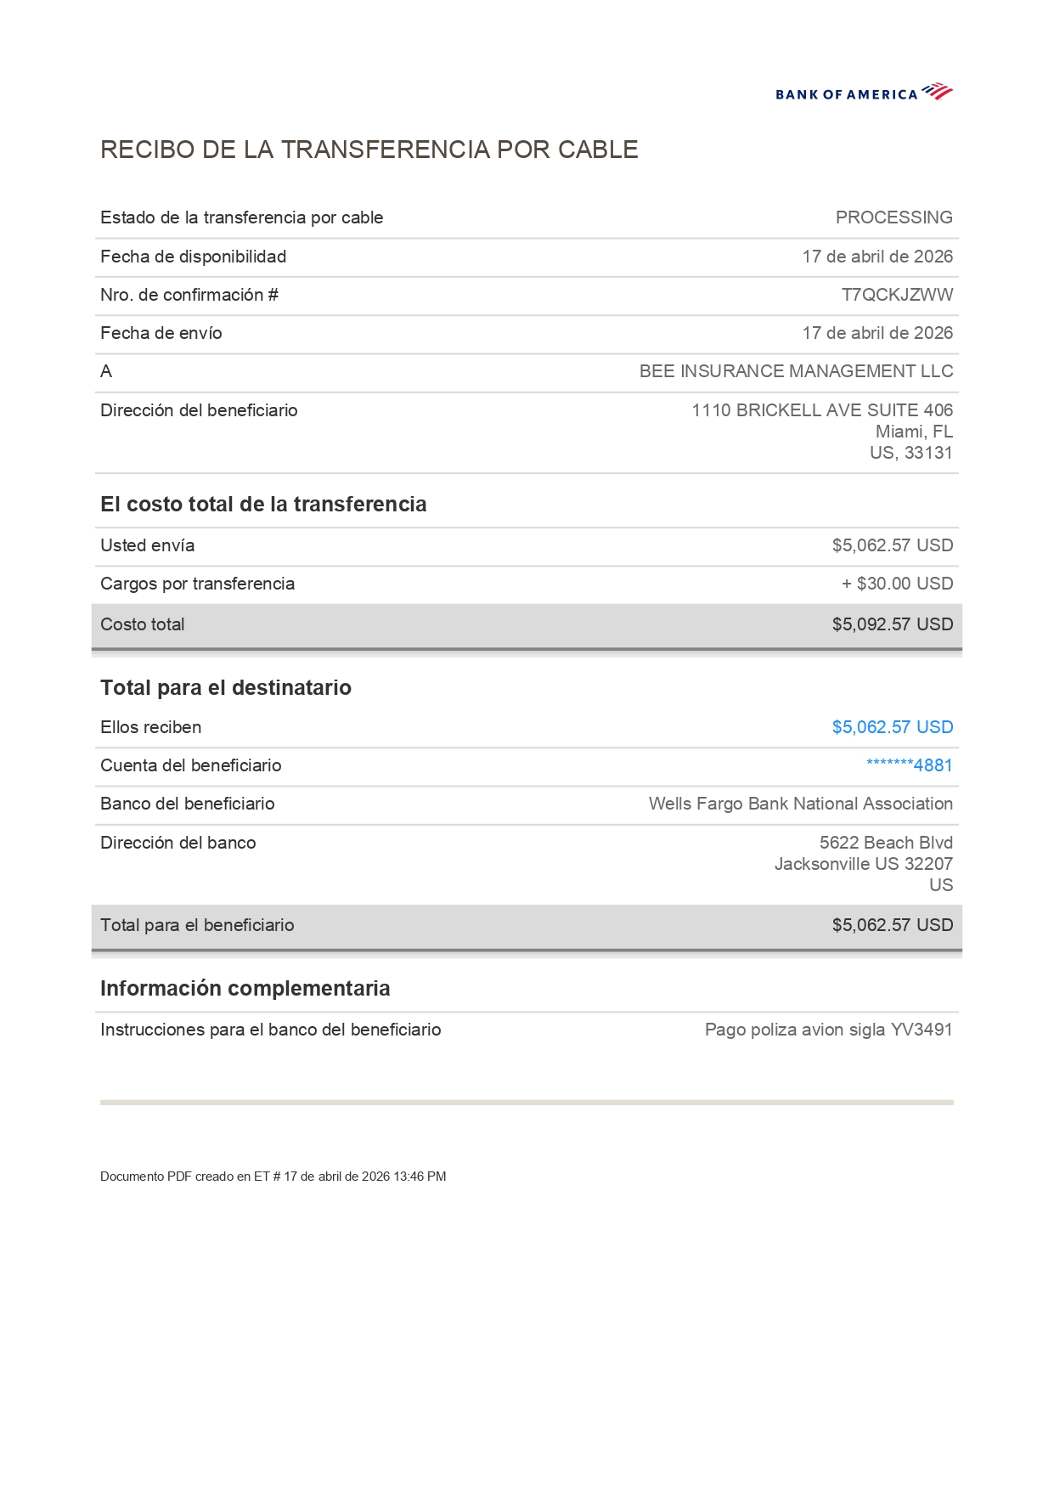
Task: Click the Fecha de disponibilidad date value
Action: point(877,257)
